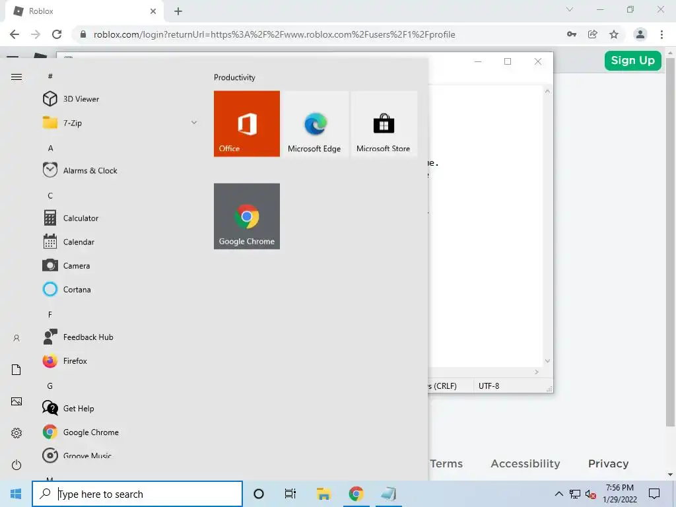676x507 pixels.
Task: Show hidden system tray icons
Action: (x=558, y=494)
